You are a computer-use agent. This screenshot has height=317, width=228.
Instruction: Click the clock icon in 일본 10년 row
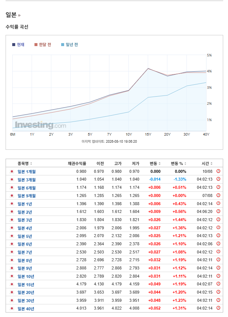[x=218, y=276]
